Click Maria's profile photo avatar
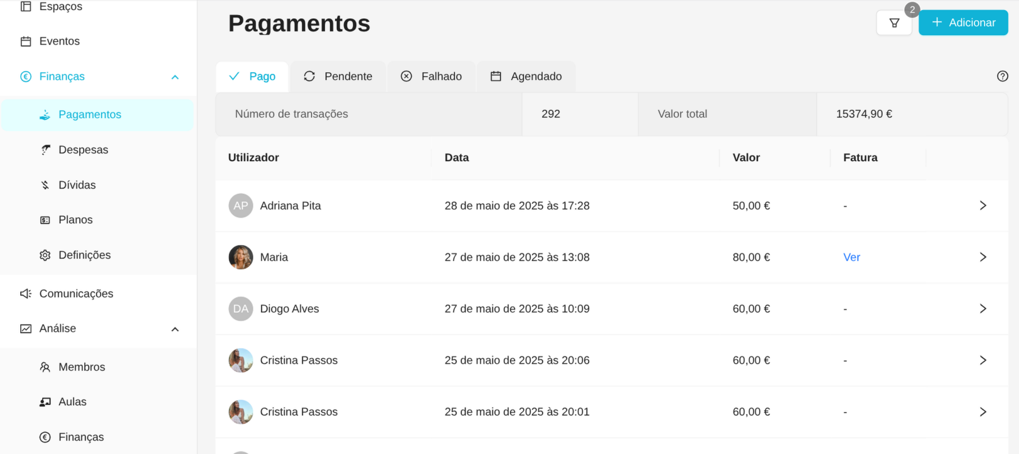1019x454 pixels. 241,257
